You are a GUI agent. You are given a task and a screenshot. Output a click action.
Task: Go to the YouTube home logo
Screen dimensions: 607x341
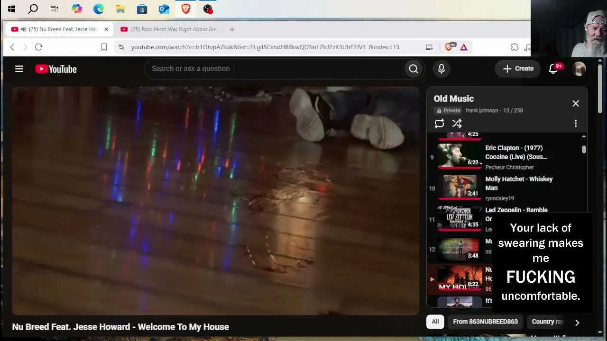coord(56,69)
